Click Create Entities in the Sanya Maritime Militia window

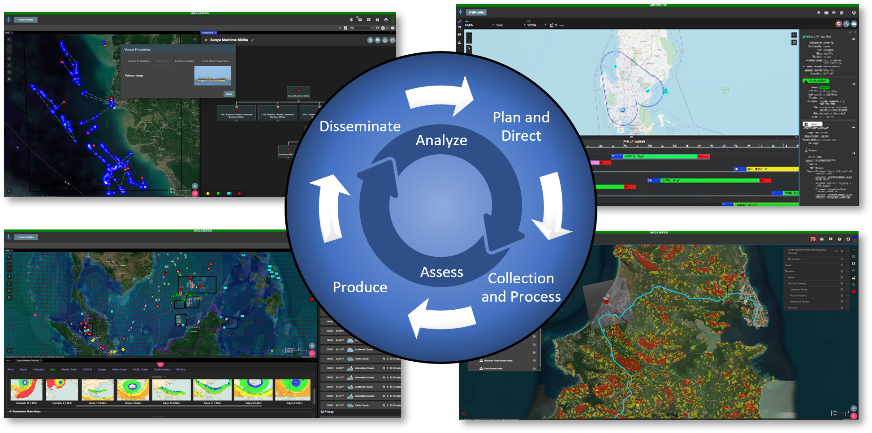[x=26, y=20]
